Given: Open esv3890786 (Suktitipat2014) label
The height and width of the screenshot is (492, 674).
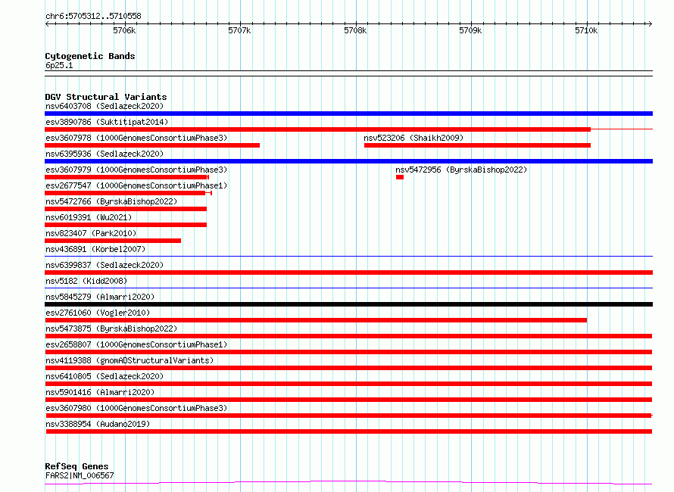Looking at the screenshot, I should click(107, 122).
